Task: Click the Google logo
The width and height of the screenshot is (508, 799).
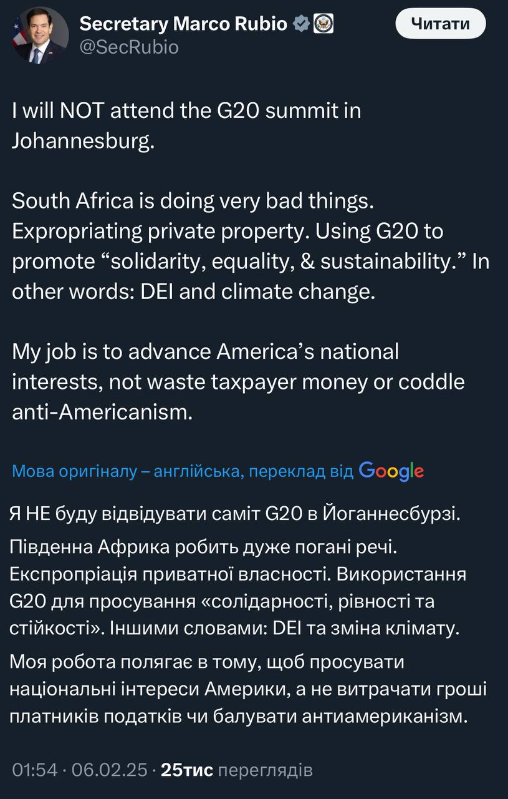Action: click(391, 471)
